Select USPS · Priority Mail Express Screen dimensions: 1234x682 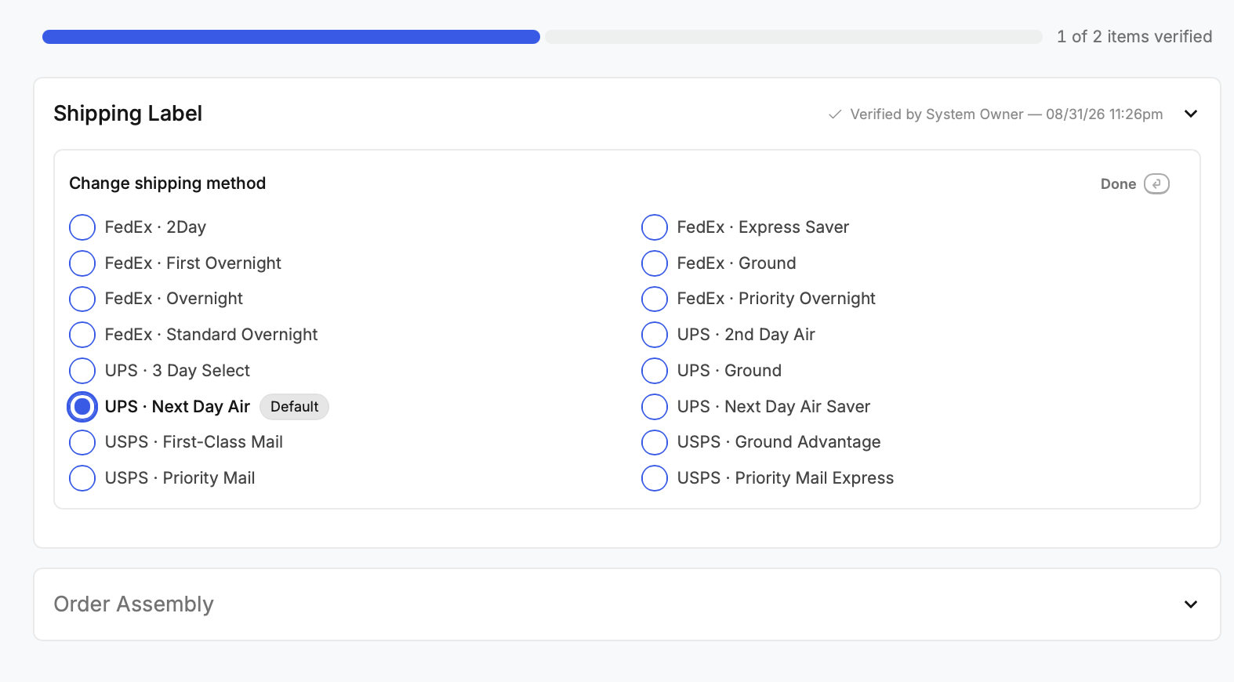[x=655, y=478]
